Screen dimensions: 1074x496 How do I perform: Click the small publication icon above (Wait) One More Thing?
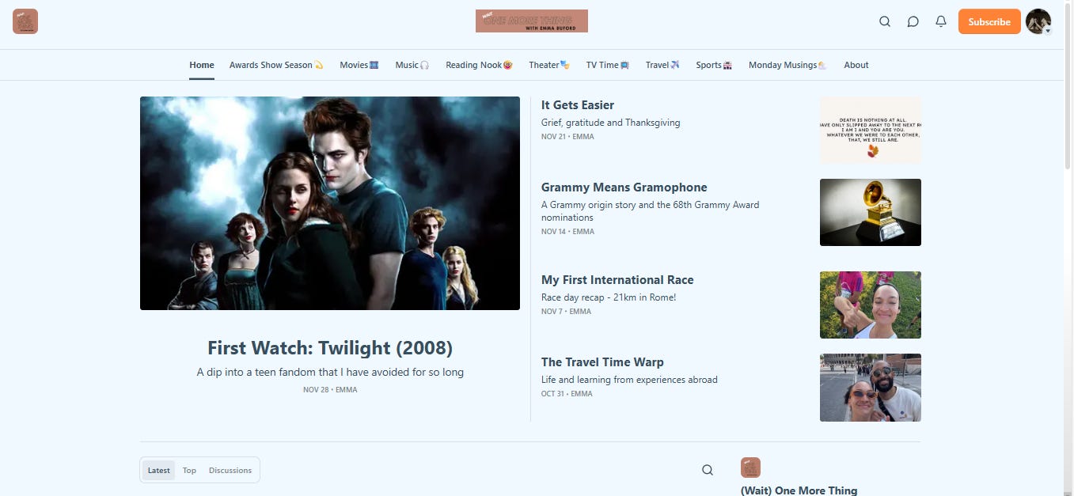point(750,468)
